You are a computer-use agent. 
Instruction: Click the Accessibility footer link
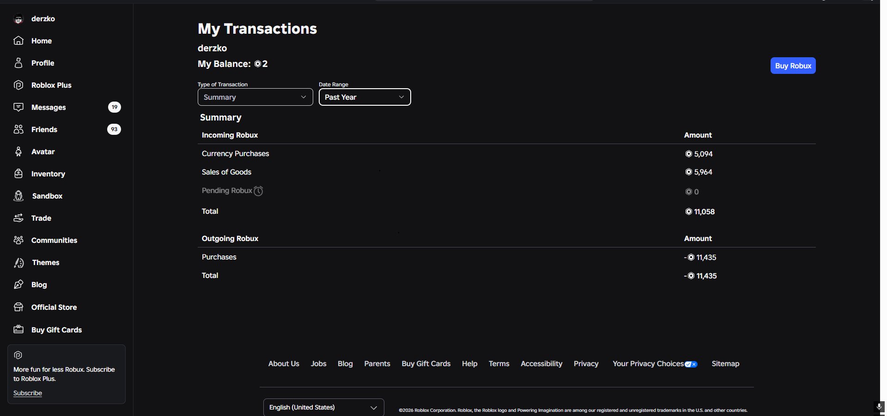[541, 364]
